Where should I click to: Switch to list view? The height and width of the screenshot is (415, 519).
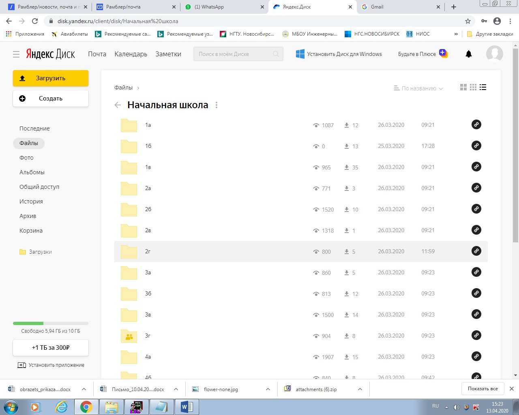(x=483, y=88)
